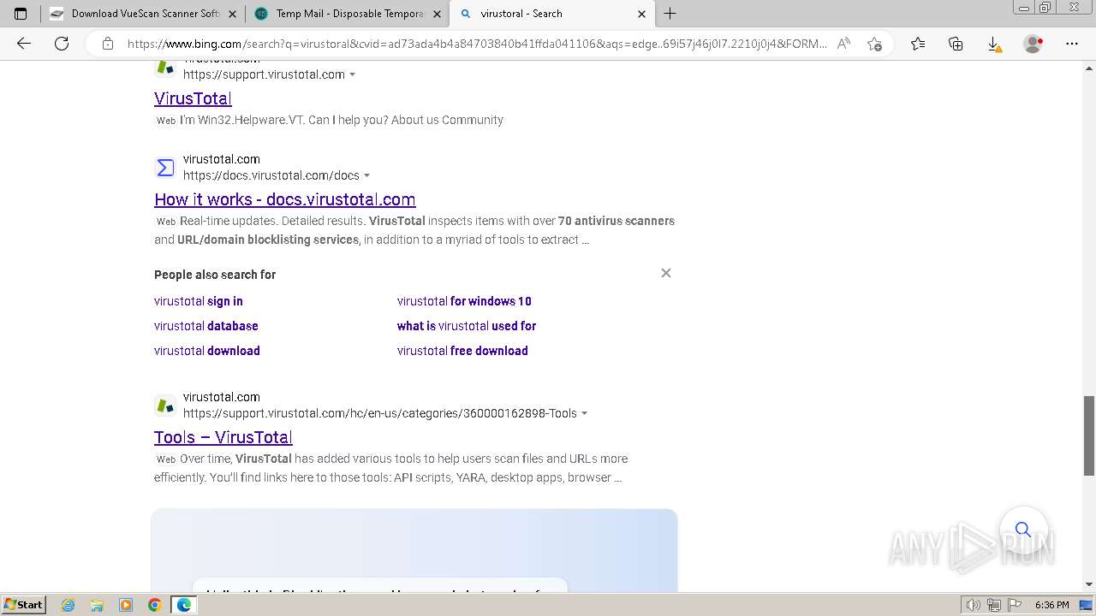This screenshot has width=1096, height=616.
Task: Open Action Center flag tray icon
Action: (1015, 605)
